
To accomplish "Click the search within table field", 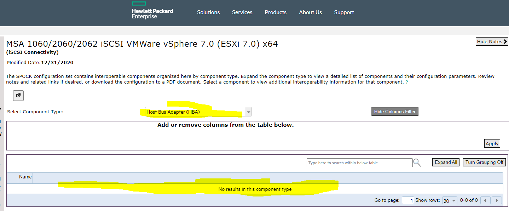I will pos(359,163).
